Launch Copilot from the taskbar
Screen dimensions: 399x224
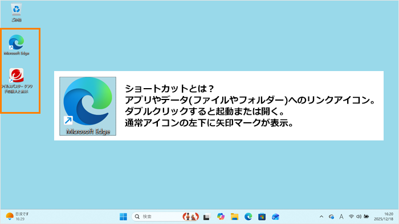tap(221, 217)
